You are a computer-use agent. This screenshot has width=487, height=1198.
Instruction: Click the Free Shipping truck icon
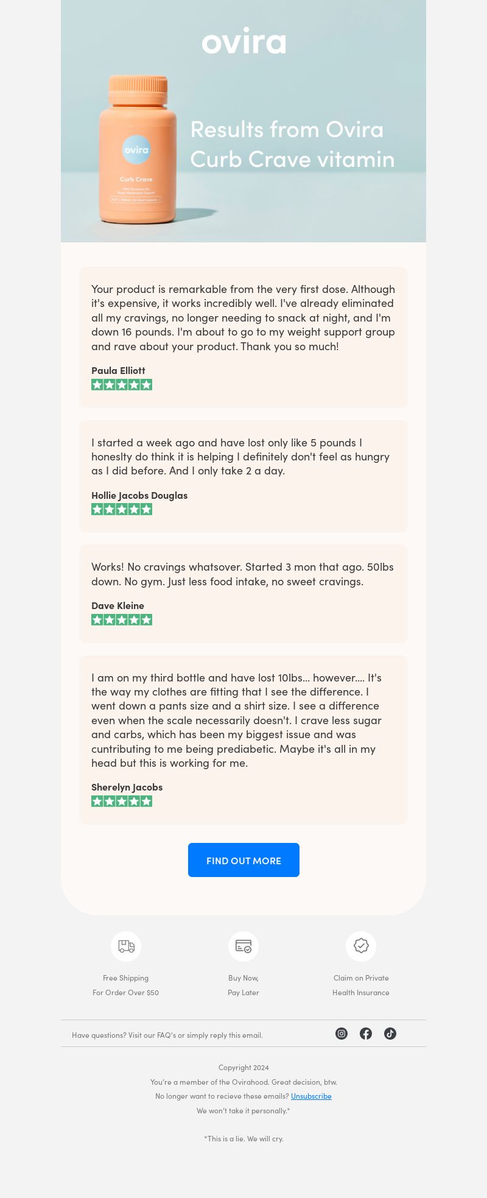click(126, 946)
